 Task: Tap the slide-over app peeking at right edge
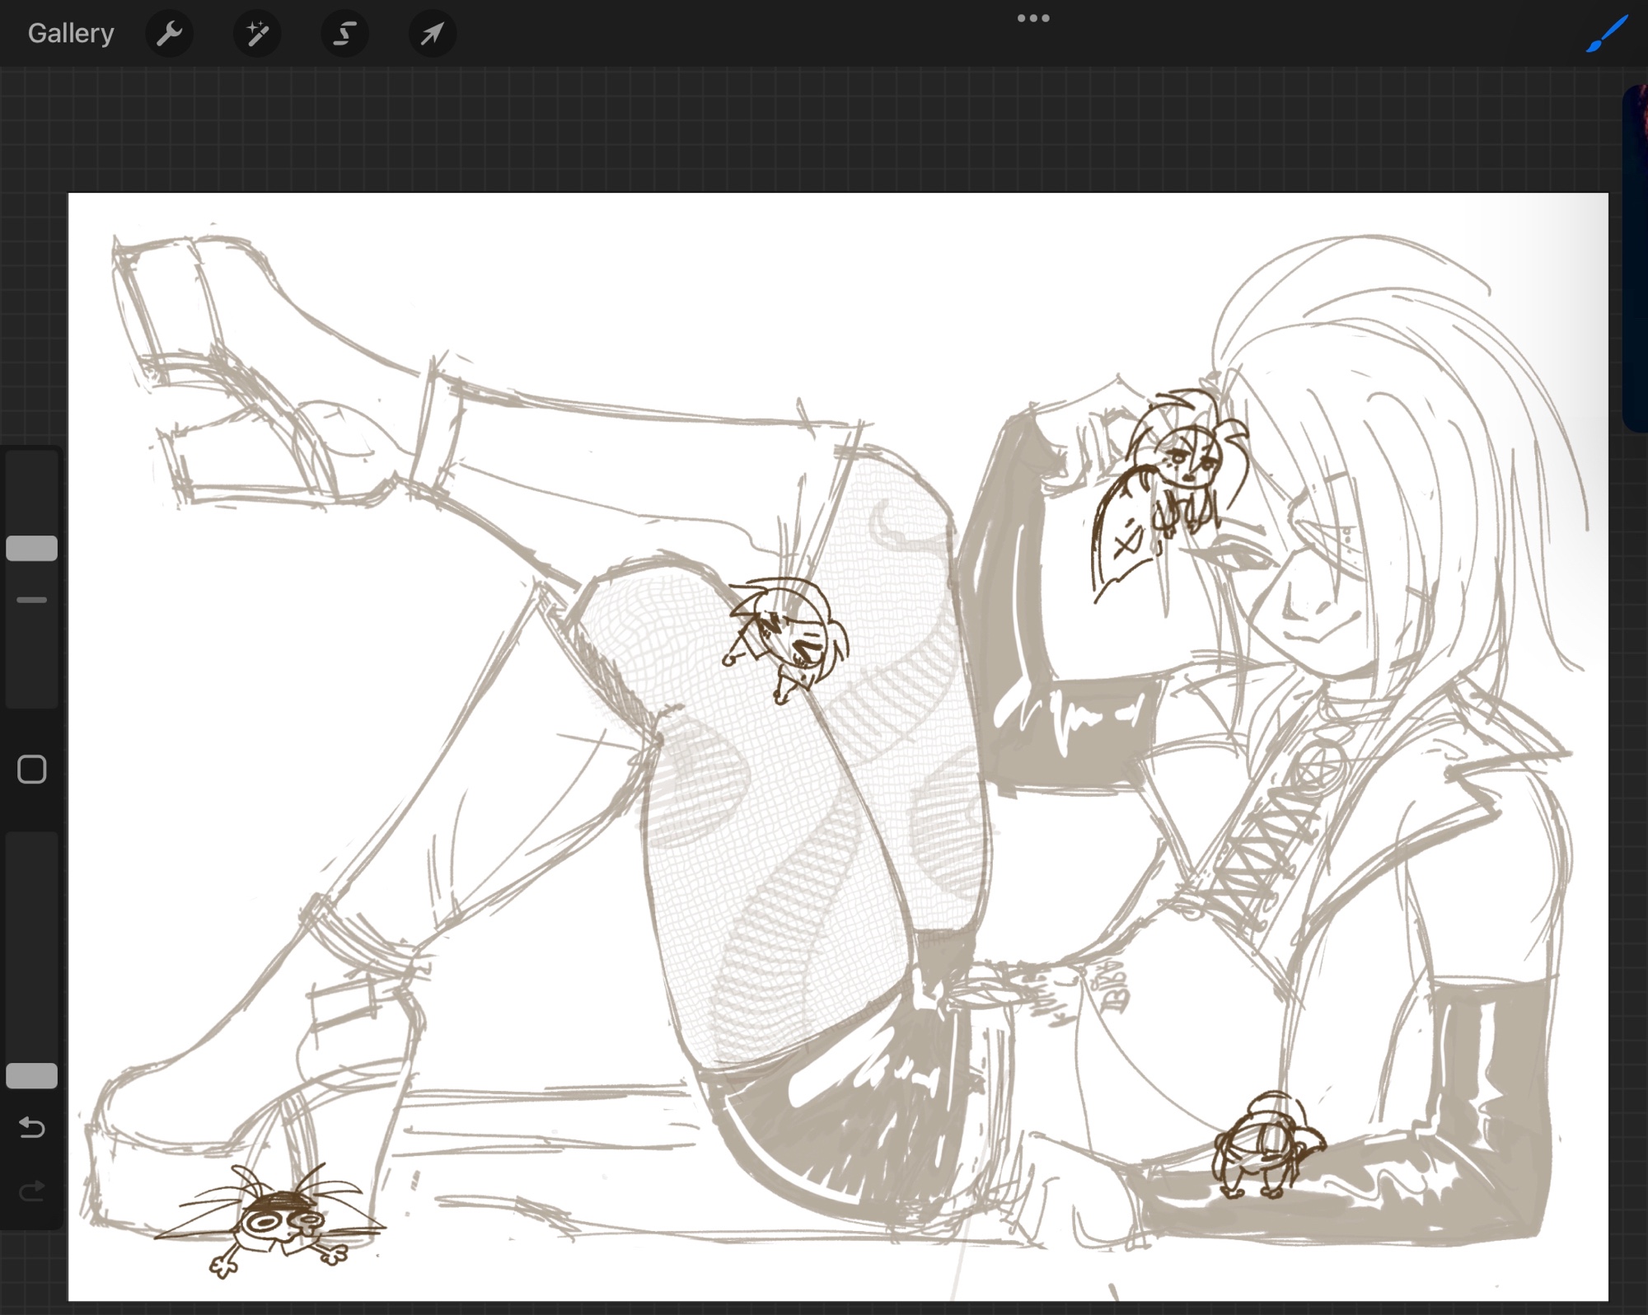click(x=1635, y=255)
